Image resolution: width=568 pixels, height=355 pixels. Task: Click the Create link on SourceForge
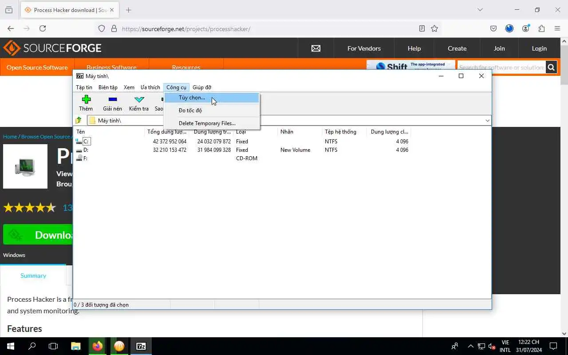coord(457,48)
